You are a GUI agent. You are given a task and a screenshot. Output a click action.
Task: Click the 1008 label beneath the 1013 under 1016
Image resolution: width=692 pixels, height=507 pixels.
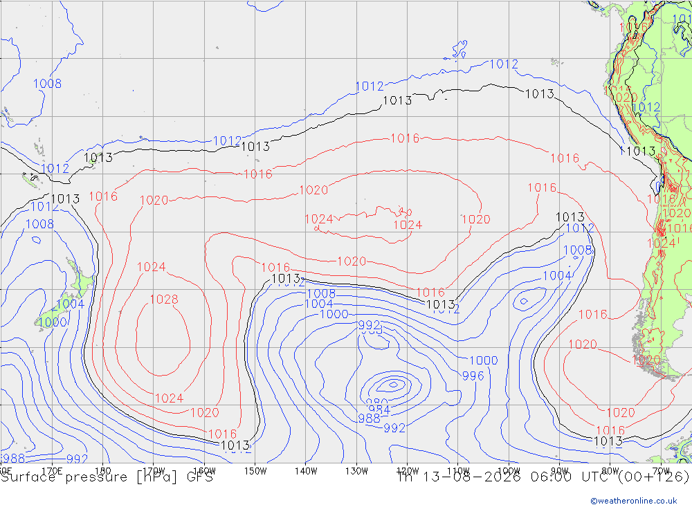click(x=321, y=294)
